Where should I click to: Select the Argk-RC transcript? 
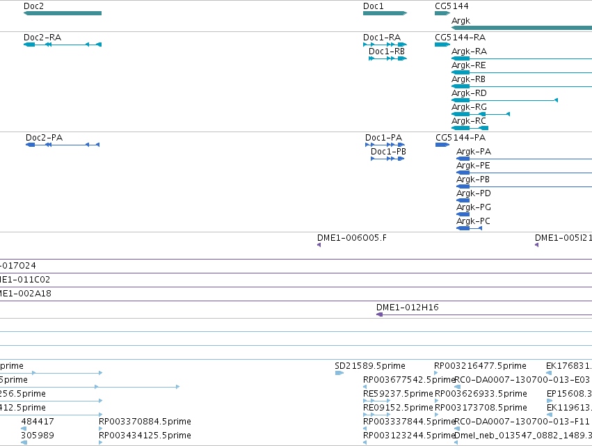(x=470, y=128)
